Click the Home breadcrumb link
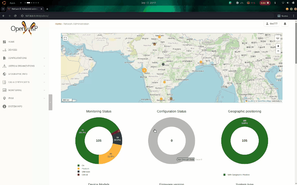This screenshot has height=185, width=297. coord(58,24)
